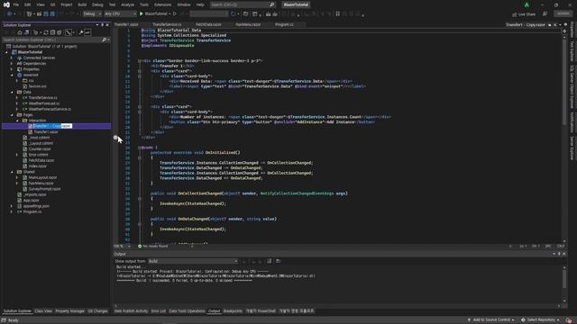Switch to the NavMenu.razor editor tab

pos(248,24)
